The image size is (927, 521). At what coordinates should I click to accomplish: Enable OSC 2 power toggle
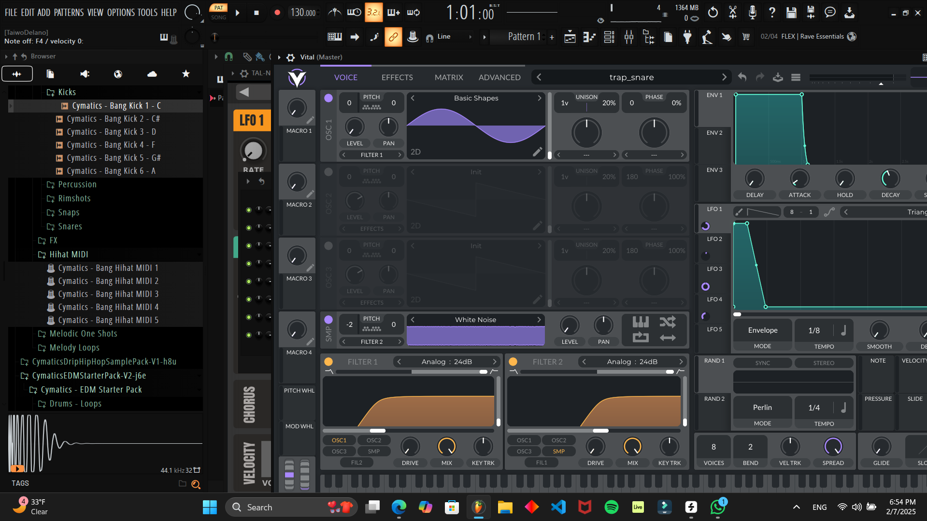pos(328,172)
